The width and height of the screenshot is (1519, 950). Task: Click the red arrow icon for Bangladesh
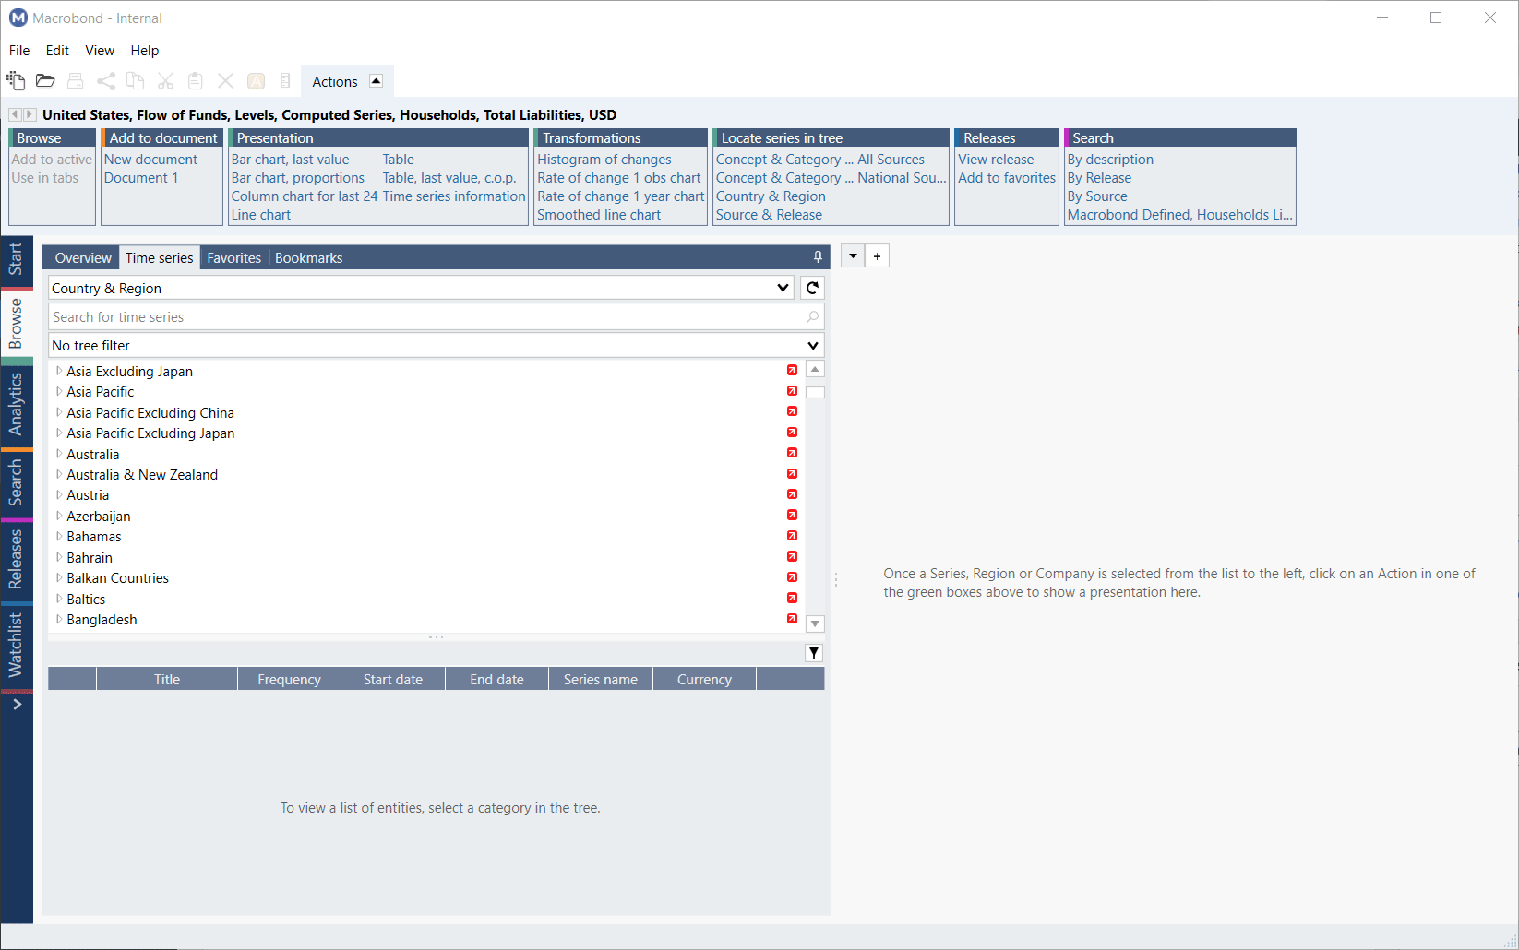[x=792, y=619]
